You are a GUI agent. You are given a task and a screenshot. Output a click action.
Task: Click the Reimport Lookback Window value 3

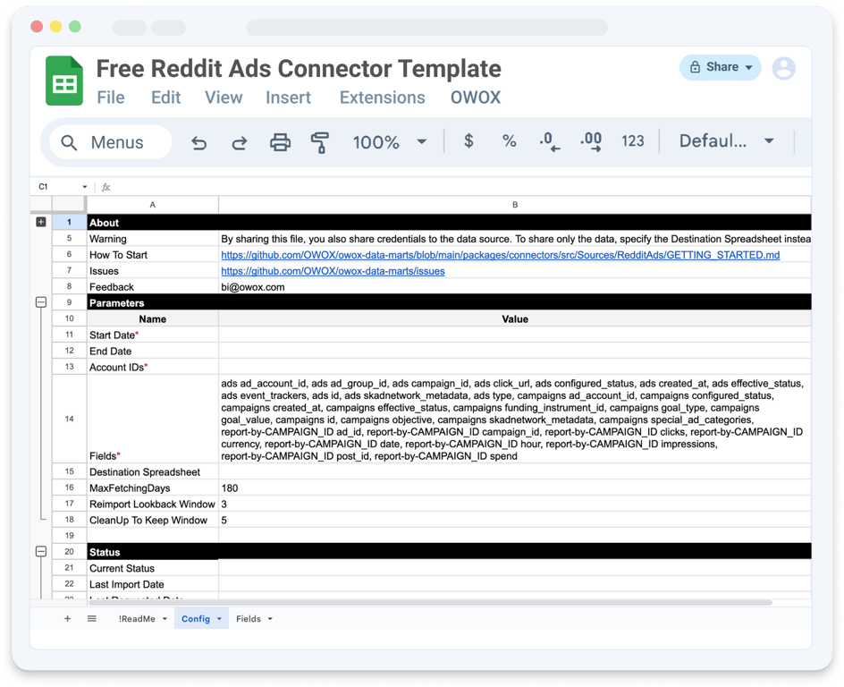pyautogui.click(x=515, y=504)
